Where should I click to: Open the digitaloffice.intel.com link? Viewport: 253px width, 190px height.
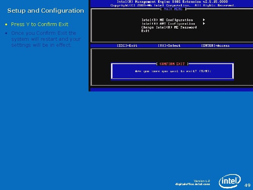coord(193,184)
